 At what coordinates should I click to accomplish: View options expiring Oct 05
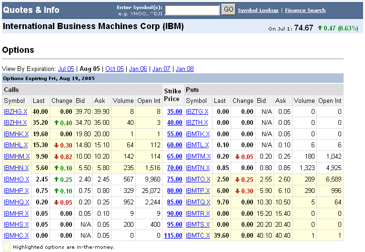(x=114, y=69)
